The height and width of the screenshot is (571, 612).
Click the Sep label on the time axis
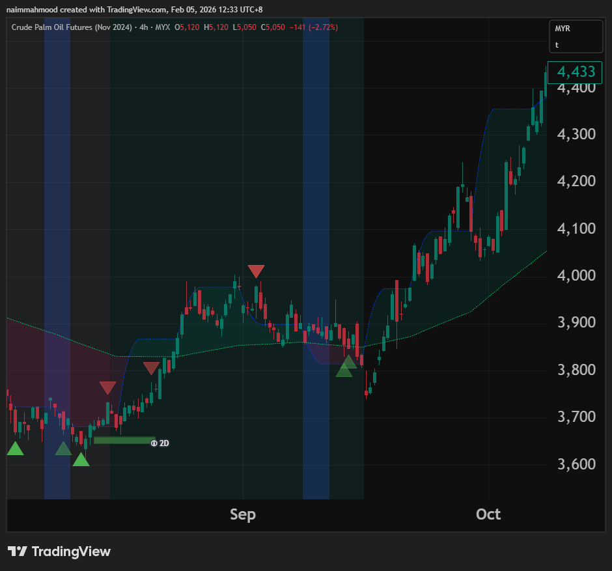tap(243, 514)
